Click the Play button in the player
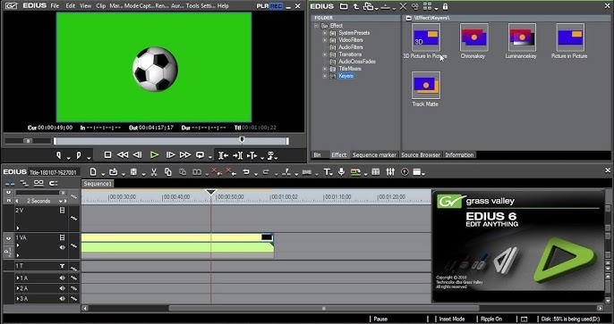Screen dimensions: 614x324 [x=154, y=155]
